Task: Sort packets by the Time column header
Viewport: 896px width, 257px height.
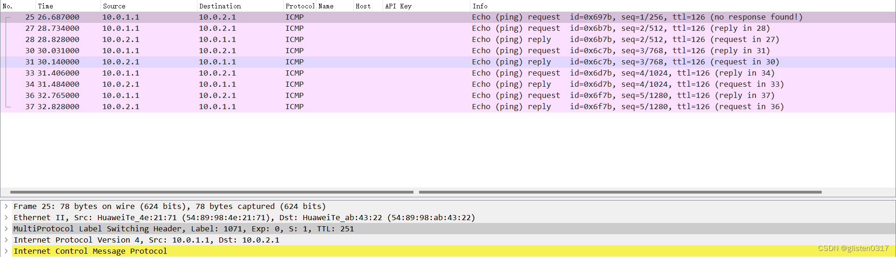Action: tap(68, 6)
